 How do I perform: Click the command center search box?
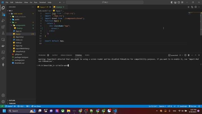(105, 2)
